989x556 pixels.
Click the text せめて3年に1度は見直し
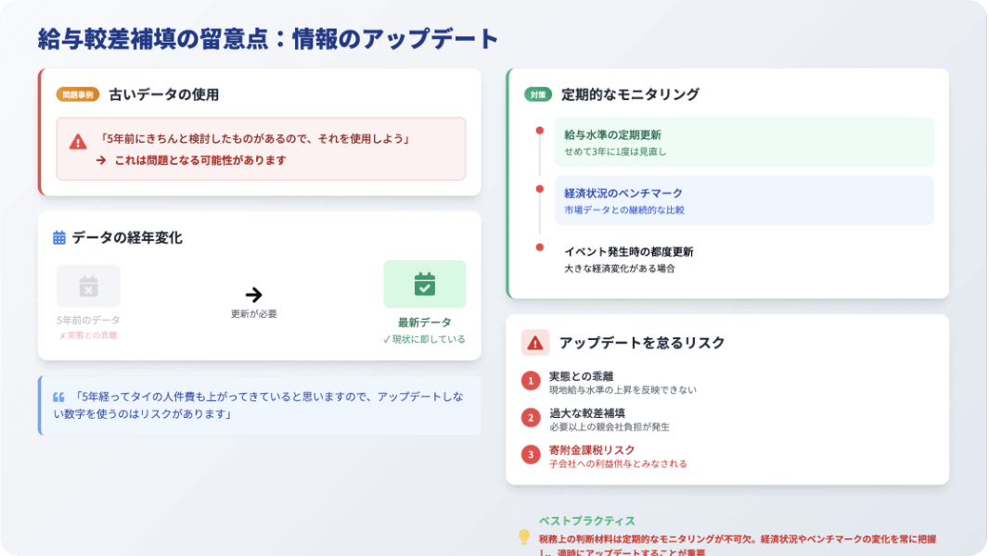pyautogui.click(x=615, y=152)
